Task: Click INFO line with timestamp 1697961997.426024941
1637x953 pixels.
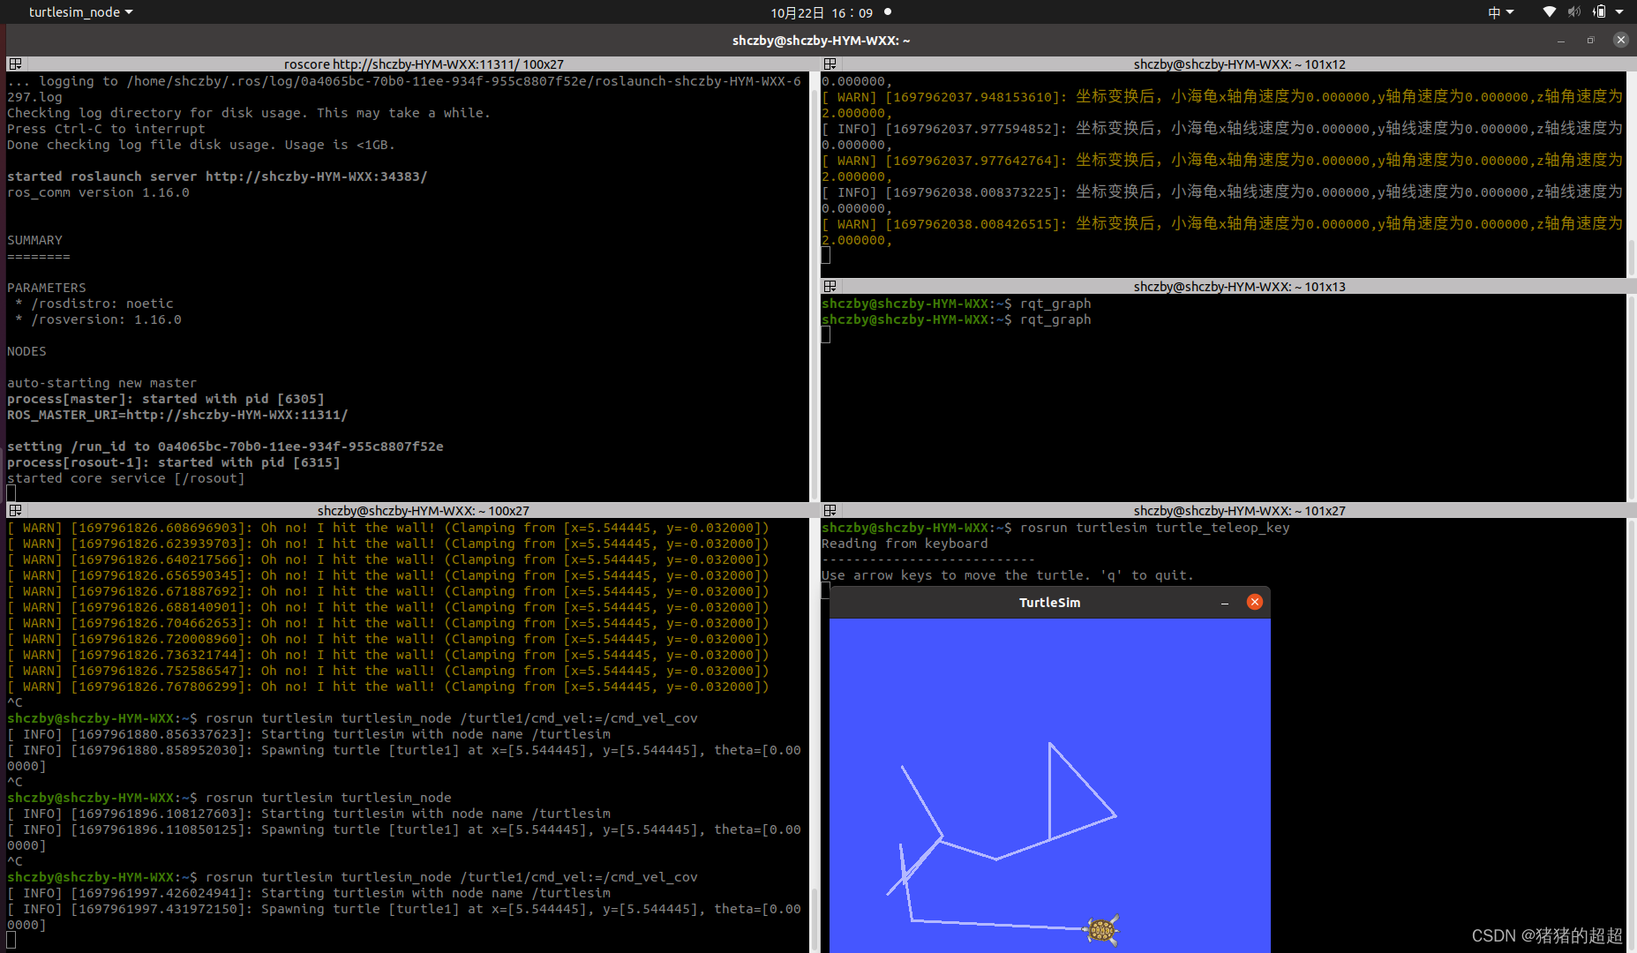Action: 309,893
